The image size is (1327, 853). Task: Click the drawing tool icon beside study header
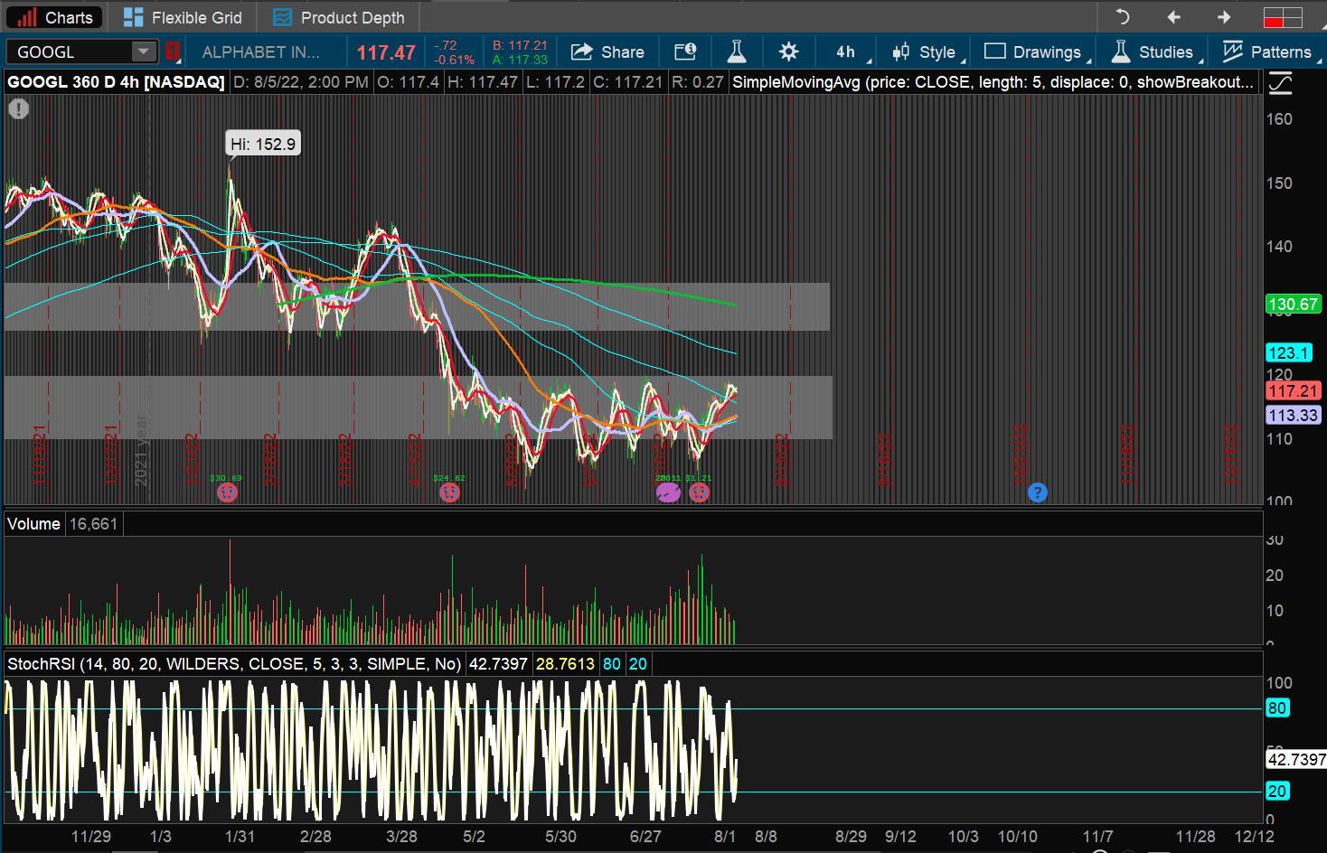(1280, 83)
